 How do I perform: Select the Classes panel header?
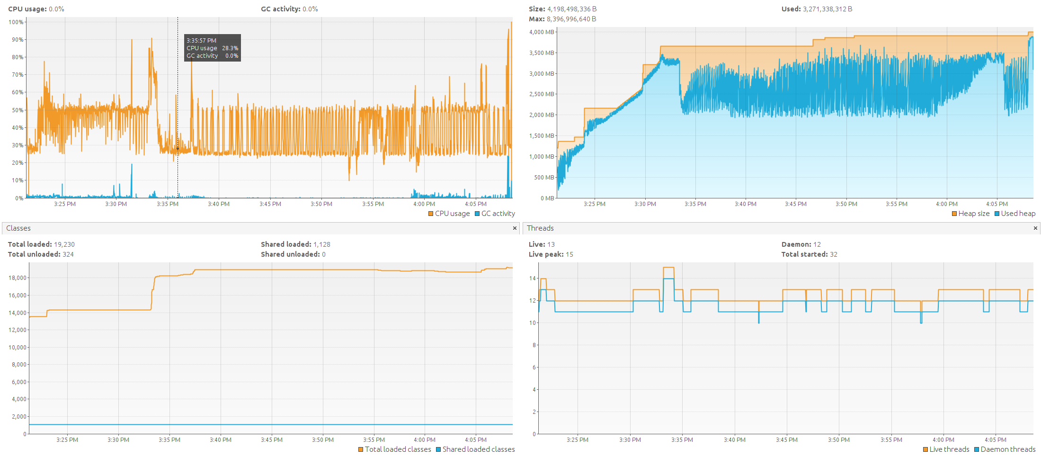click(19, 228)
